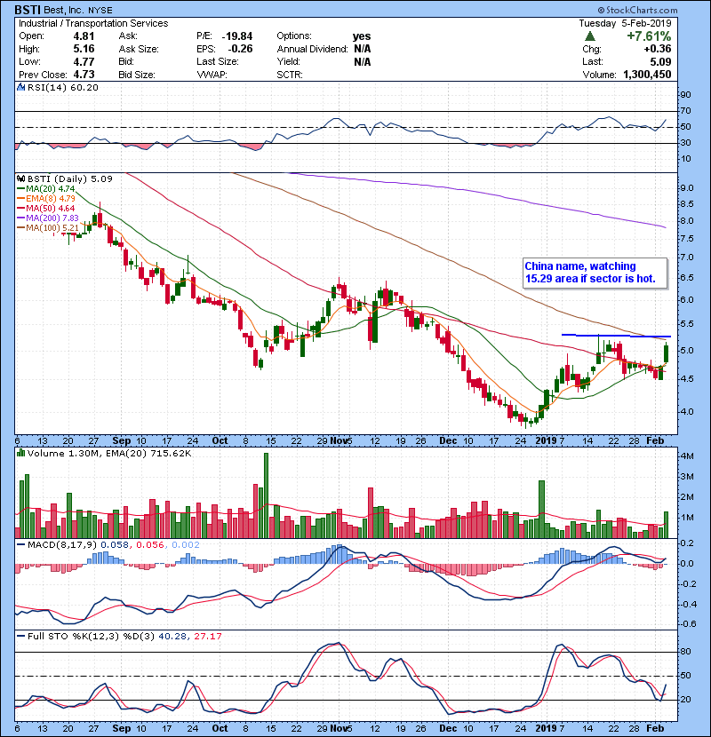This screenshot has width=711, height=737.
Task: Select the Chg value +0.36
Action: click(658, 49)
